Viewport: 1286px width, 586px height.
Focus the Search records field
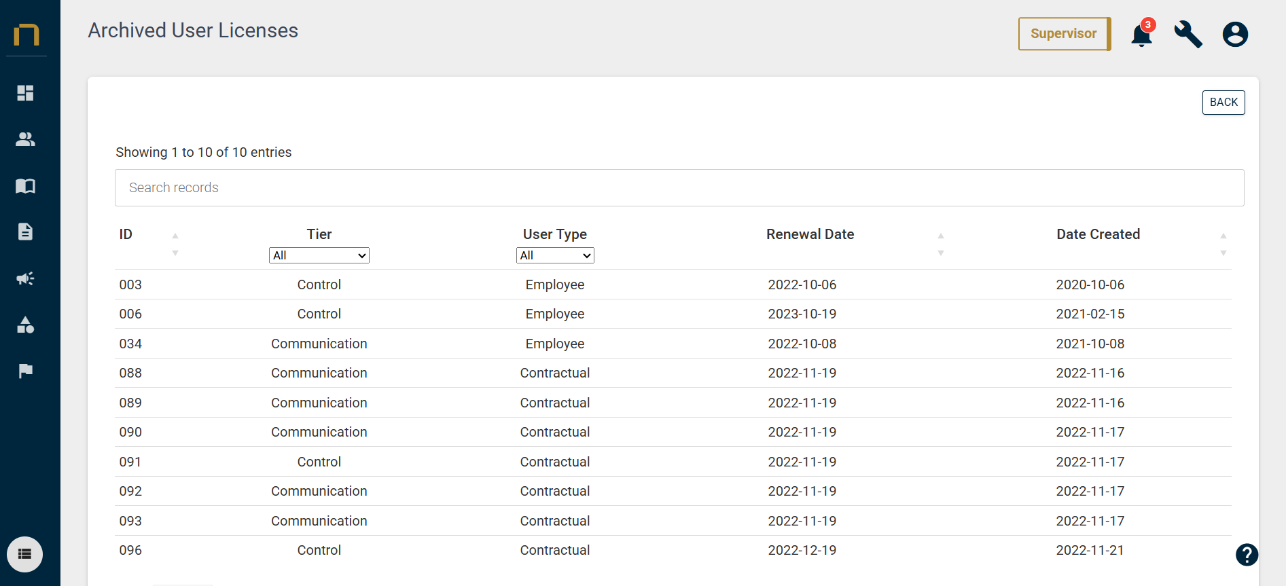(x=679, y=187)
